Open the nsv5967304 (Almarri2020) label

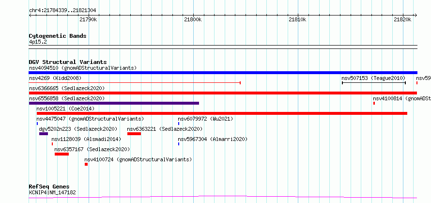coord(213,139)
